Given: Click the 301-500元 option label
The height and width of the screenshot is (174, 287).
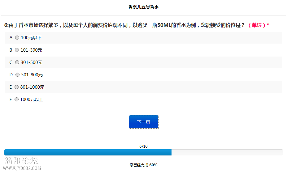Looking at the screenshot, I should click(x=32, y=62).
